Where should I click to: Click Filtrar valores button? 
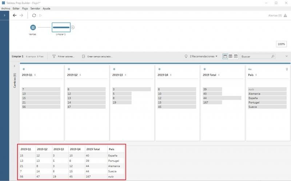click(64, 56)
